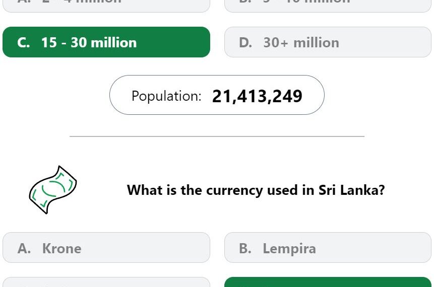Click the "D." letter beside 30+ million
Viewport: 434px width, 287px height.
click(x=245, y=43)
